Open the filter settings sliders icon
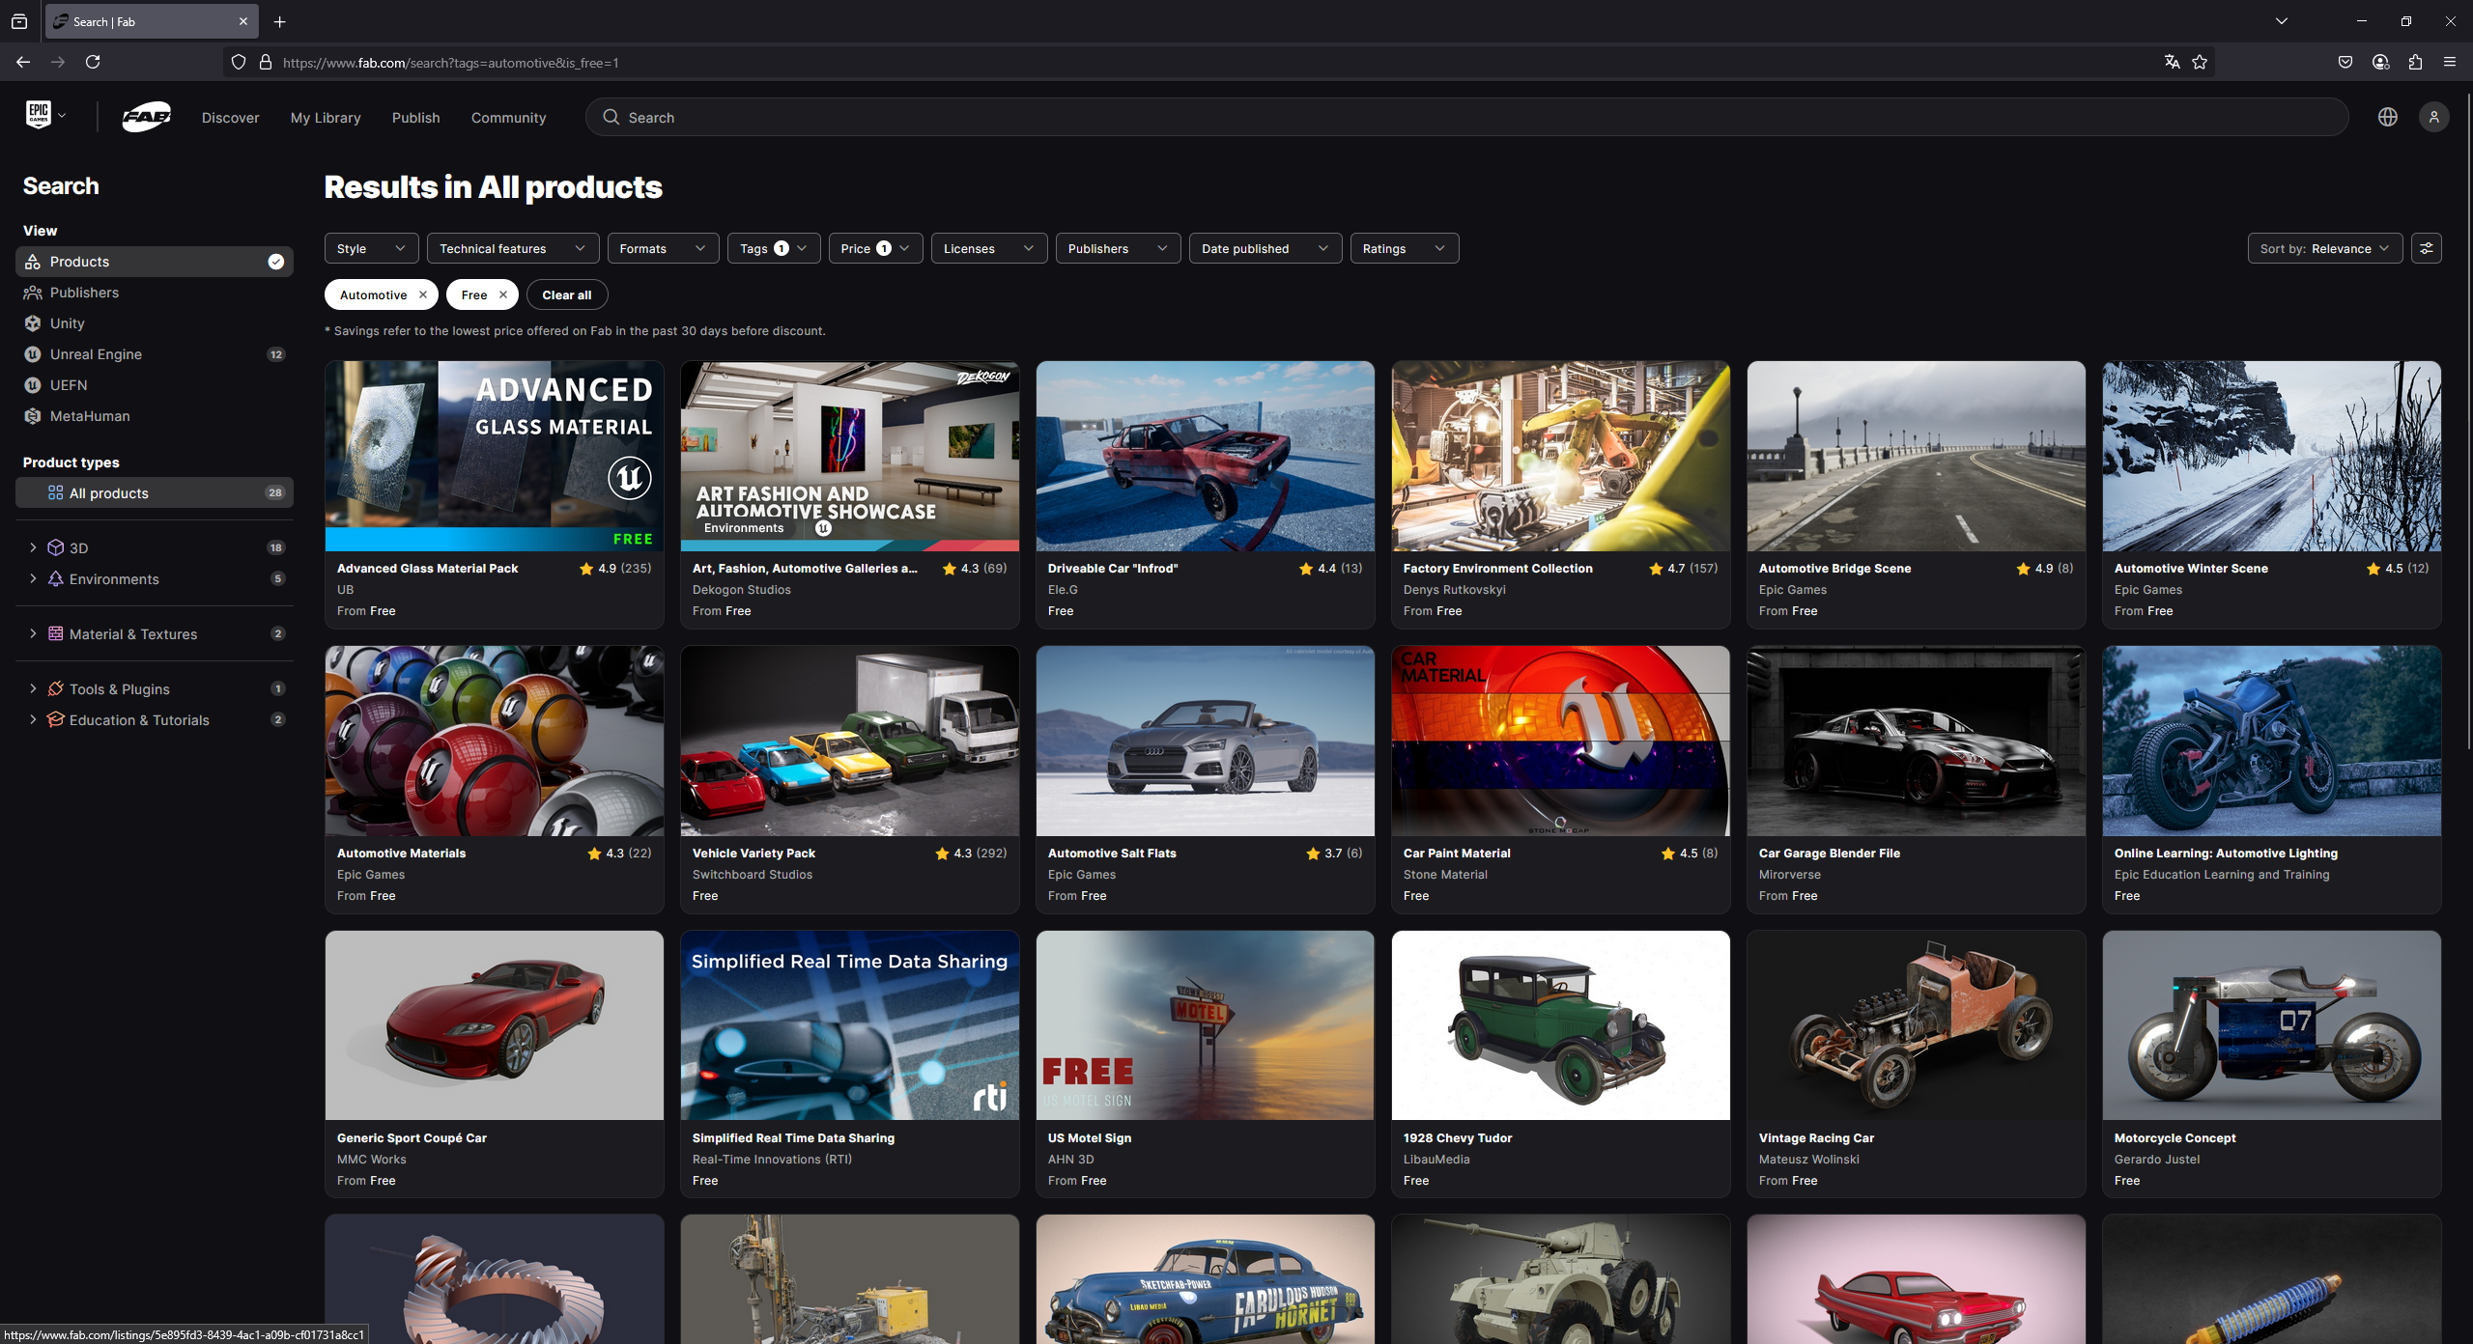2473x1344 pixels. (2426, 248)
